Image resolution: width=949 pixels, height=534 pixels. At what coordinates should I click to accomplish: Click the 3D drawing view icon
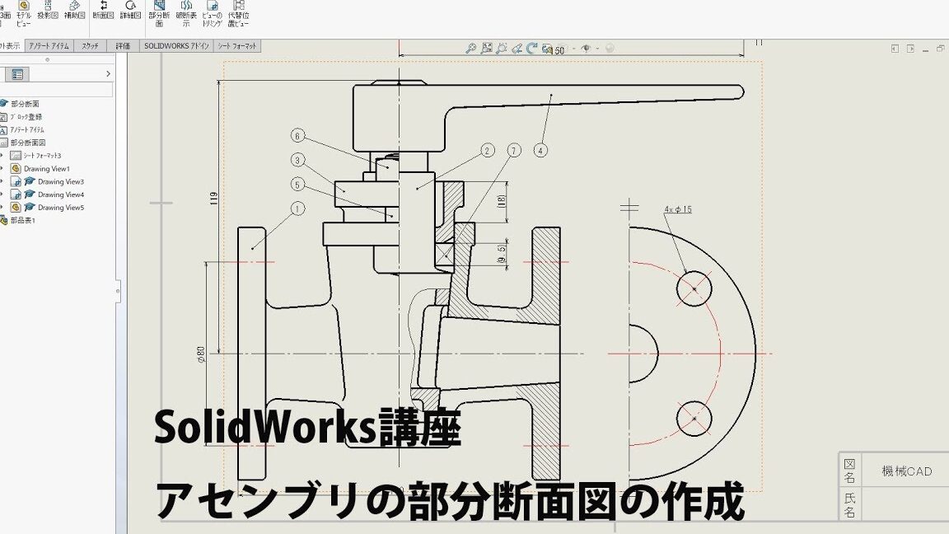[547, 49]
